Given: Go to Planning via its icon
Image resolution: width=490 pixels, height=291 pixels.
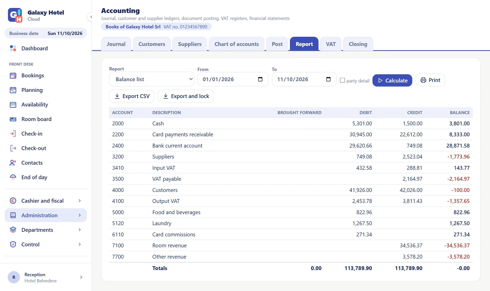Looking at the screenshot, I should pos(13,90).
